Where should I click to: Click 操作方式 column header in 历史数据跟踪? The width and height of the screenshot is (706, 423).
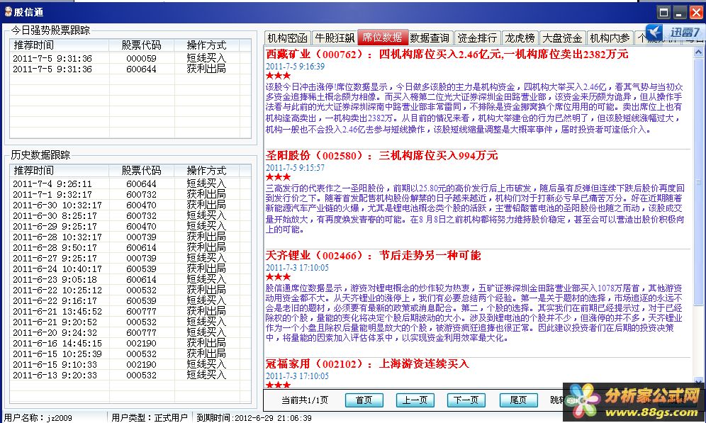pos(207,171)
